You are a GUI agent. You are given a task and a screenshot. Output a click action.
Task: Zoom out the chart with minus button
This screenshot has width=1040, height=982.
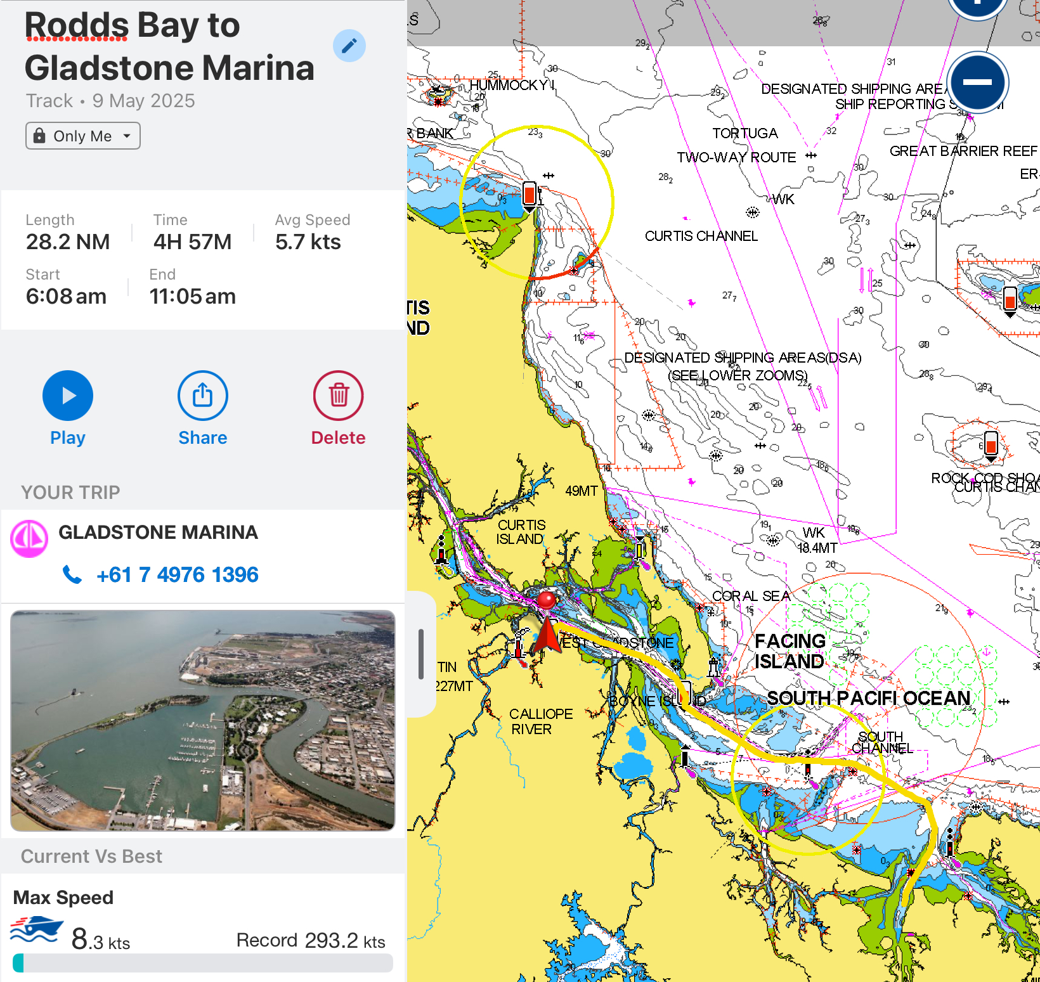(x=977, y=82)
